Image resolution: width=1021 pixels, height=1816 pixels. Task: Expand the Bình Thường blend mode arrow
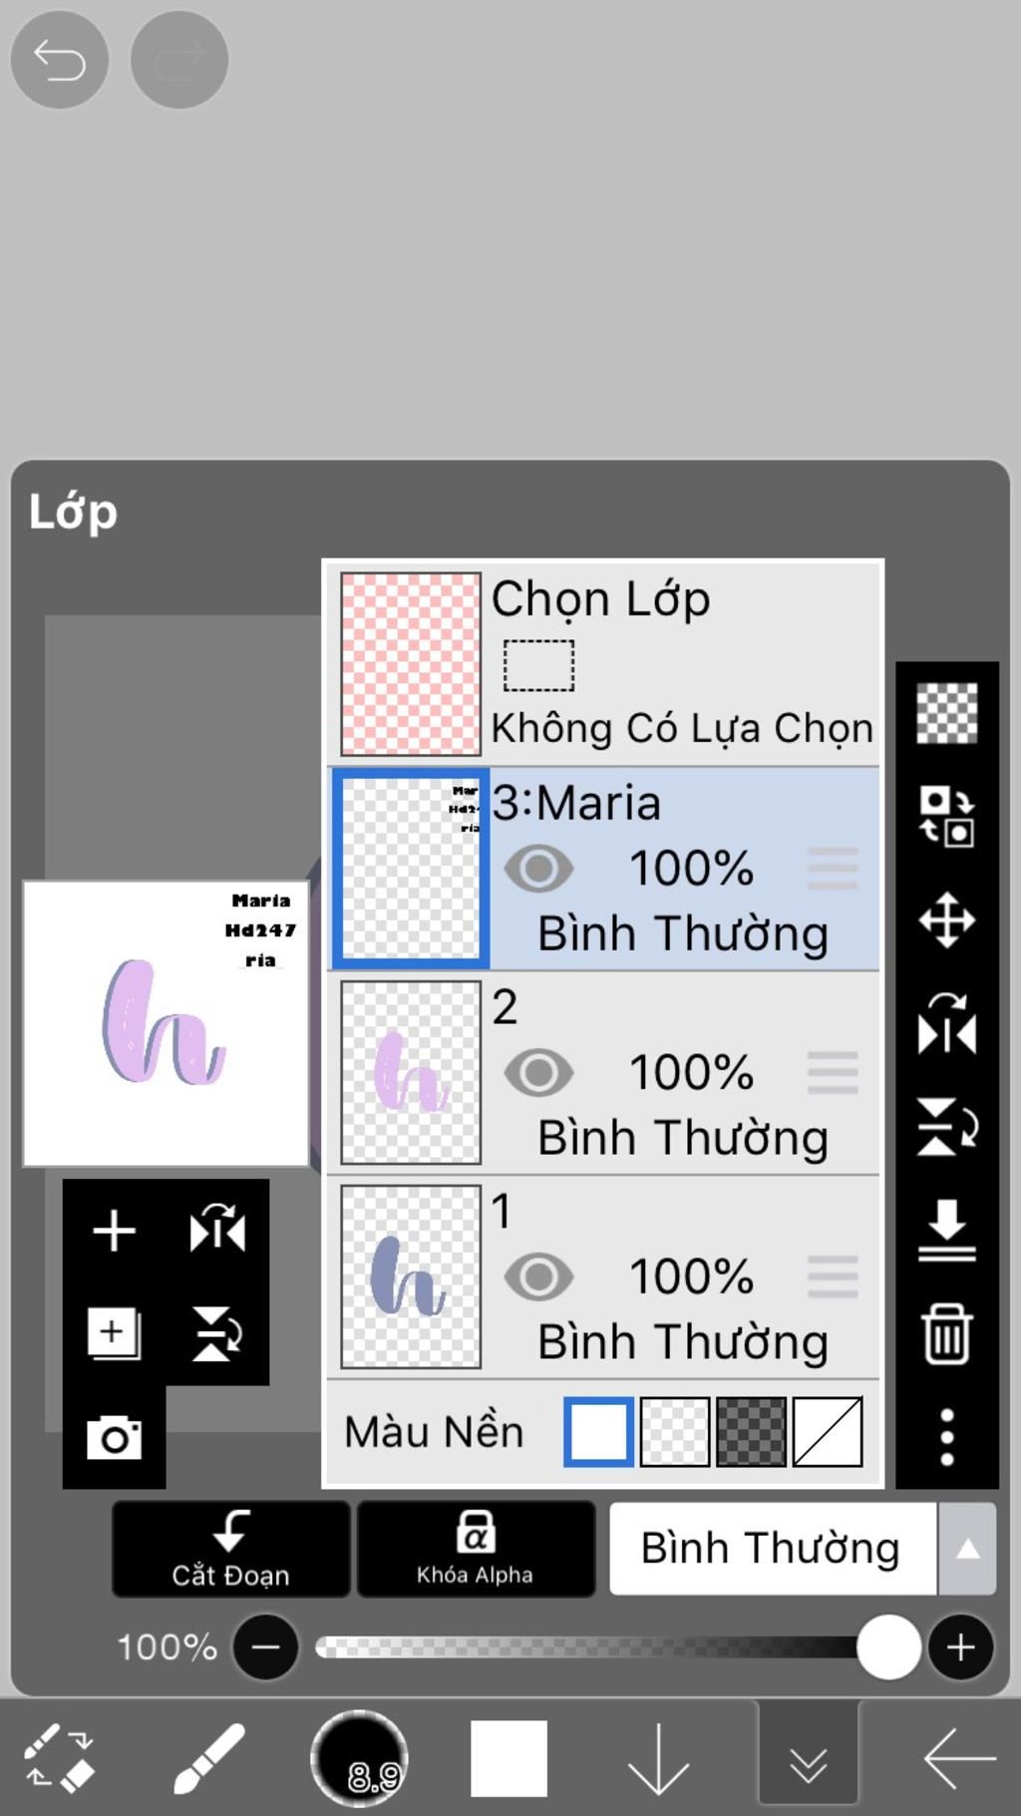(966, 1549)
